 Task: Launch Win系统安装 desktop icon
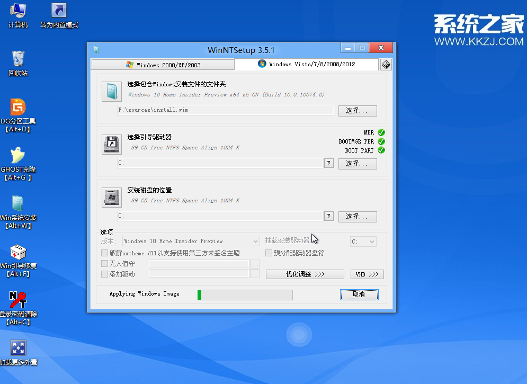18,212
